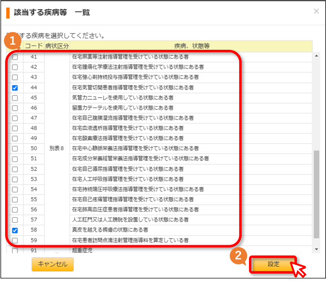The image size is (326, 282).
Task: Select checkbox for code 91 超重症児
Action: point(15,251)
